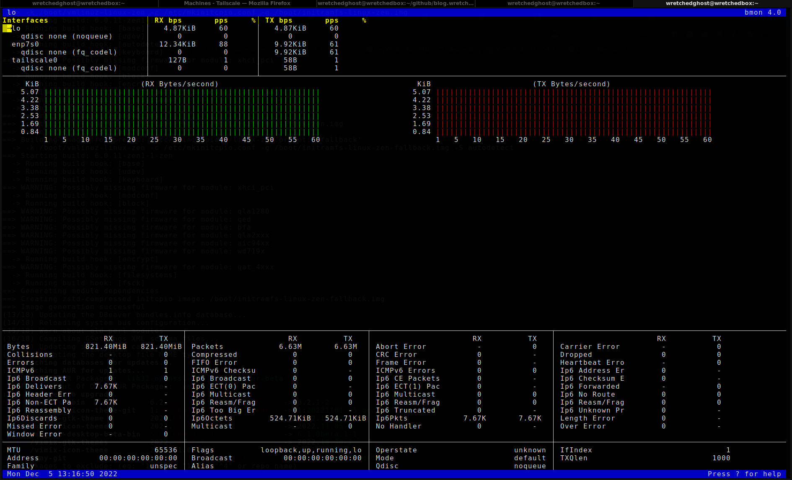Click the Interfaces heading
The width and height of the screenshot is (792, 480).
(25, 21)
